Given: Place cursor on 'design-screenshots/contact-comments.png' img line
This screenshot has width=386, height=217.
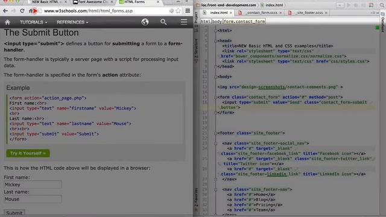Looking at the screenshot, I should [280, 87].
